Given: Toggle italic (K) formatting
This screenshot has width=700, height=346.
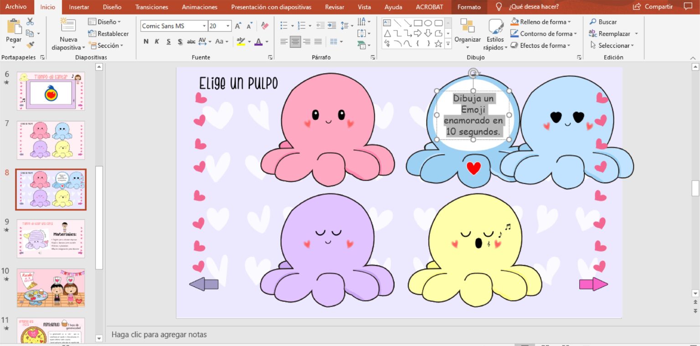Looking at the screenshot, I should click(157, 42).
